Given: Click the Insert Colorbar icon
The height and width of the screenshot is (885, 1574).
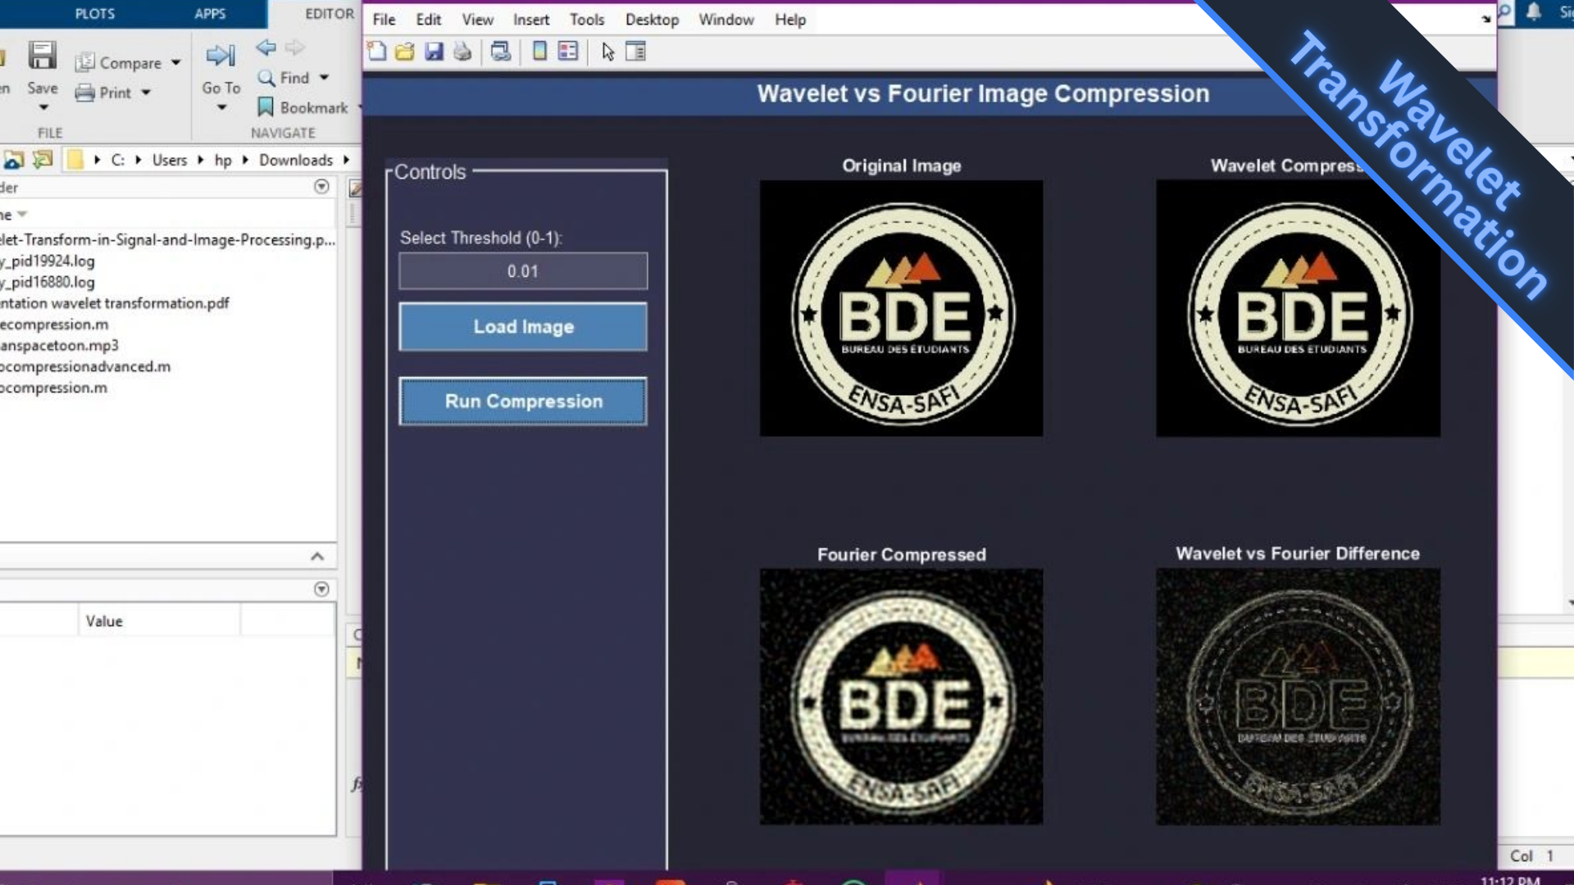Looking at the screenshot, I should coord(539,52).
